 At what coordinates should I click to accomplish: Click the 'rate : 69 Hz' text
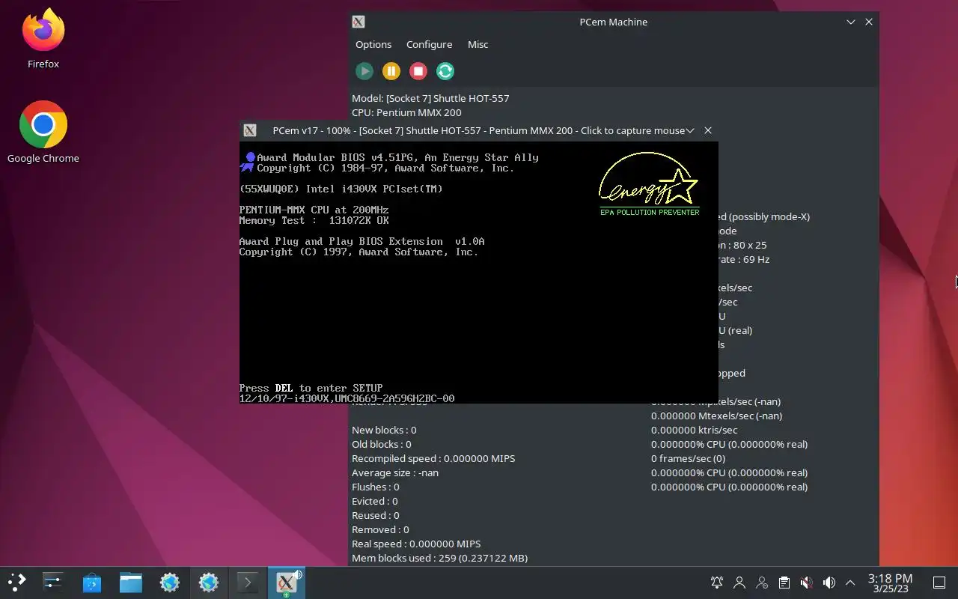(x=744, y=259)
